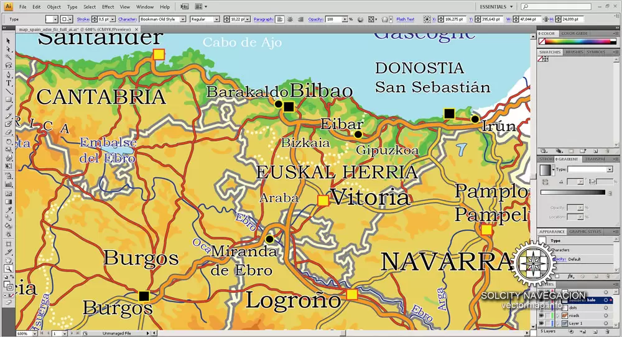The image size is (622, 337).
Task: Click Align Left paragraph icon
Action: point(280,19)
